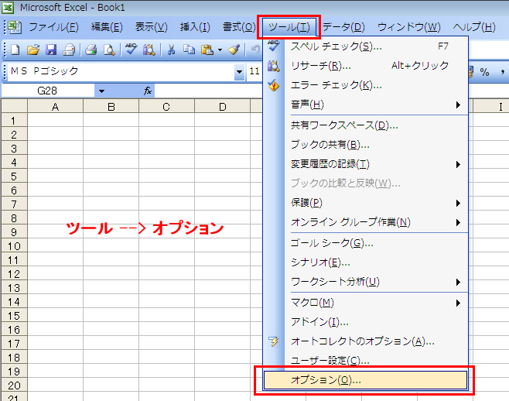Click the Format Painter brush icon
The width and height of the screenshot is (509, 401).
point(234,50)
